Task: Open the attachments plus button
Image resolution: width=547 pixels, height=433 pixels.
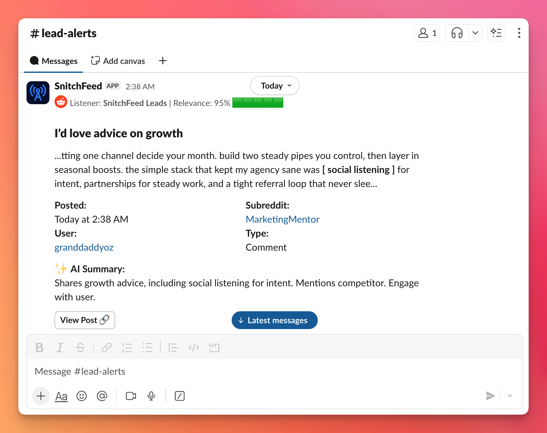Action: click(x=41, y=396)
